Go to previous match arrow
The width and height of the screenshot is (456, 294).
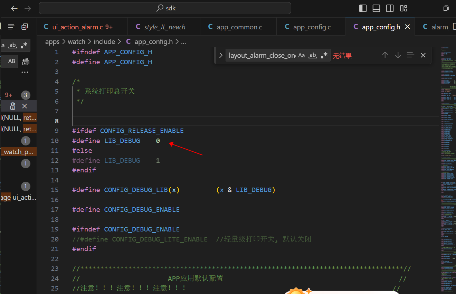point(385,55)
